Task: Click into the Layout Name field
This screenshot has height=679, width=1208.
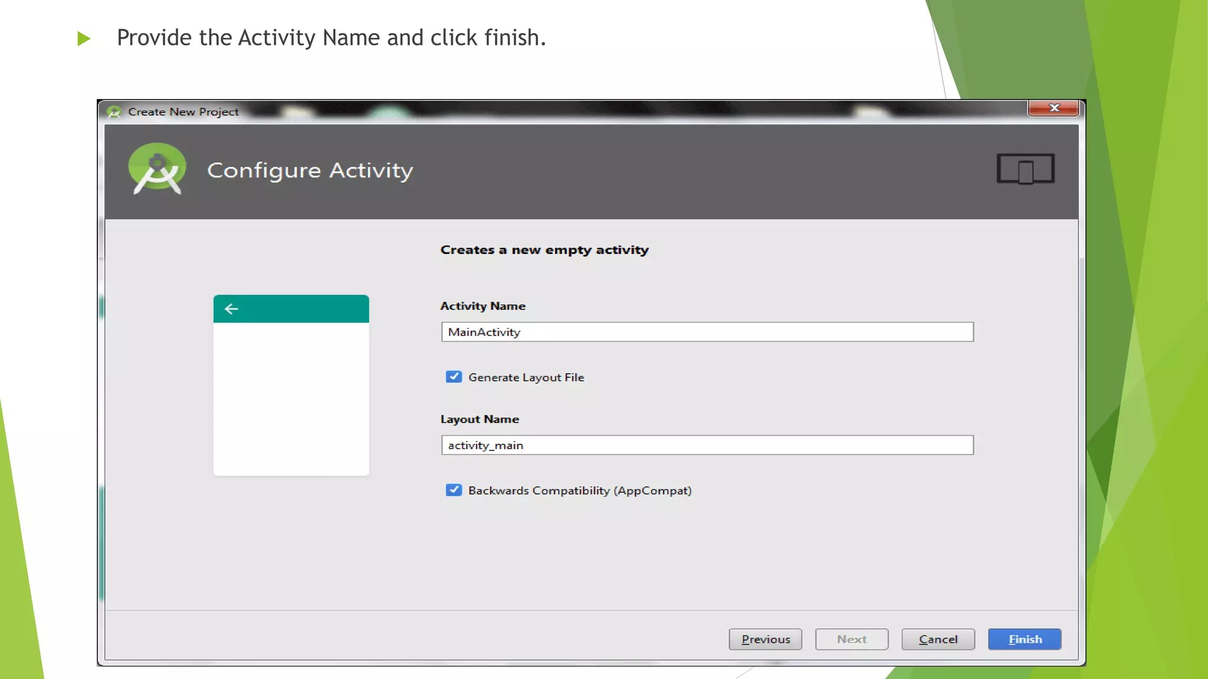Action: (707, 445)
